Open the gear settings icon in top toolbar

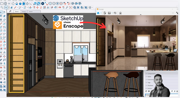tap(5, 4)
